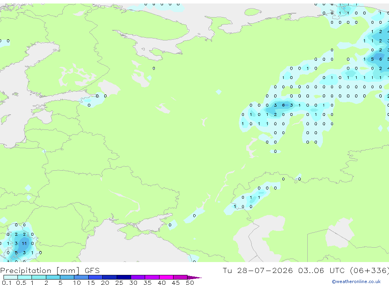
Task: Click the '0.1' legend scale label
Action: [x=7, y=283]
